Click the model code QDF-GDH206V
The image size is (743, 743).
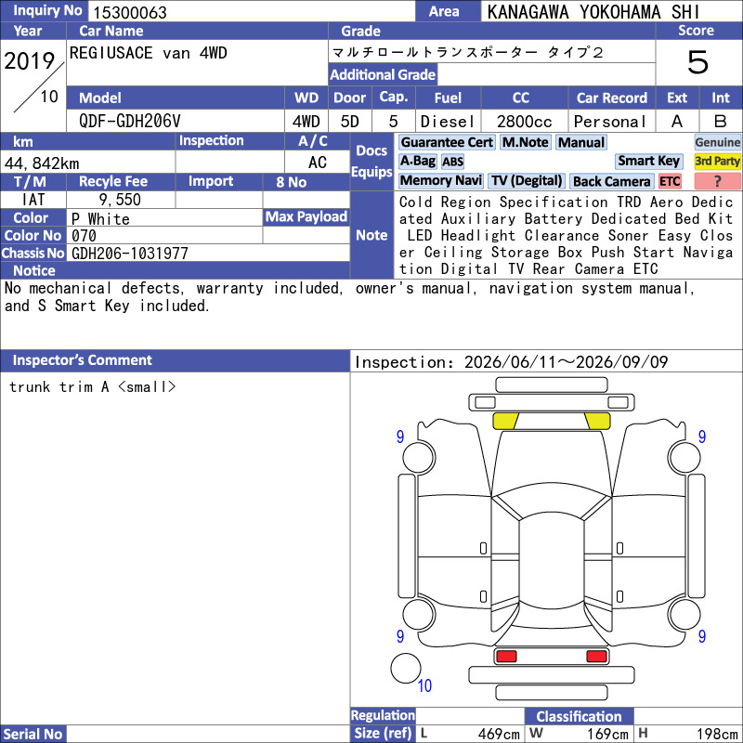129,122
